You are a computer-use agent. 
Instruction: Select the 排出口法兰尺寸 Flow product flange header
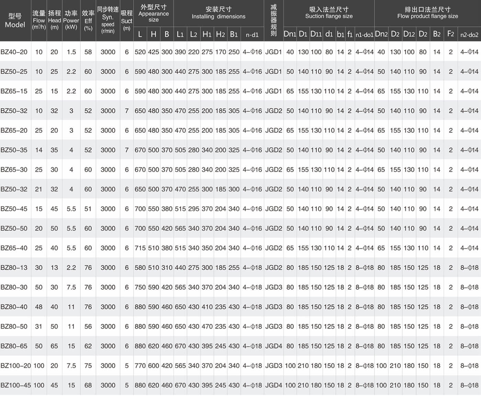click(427, 13)
